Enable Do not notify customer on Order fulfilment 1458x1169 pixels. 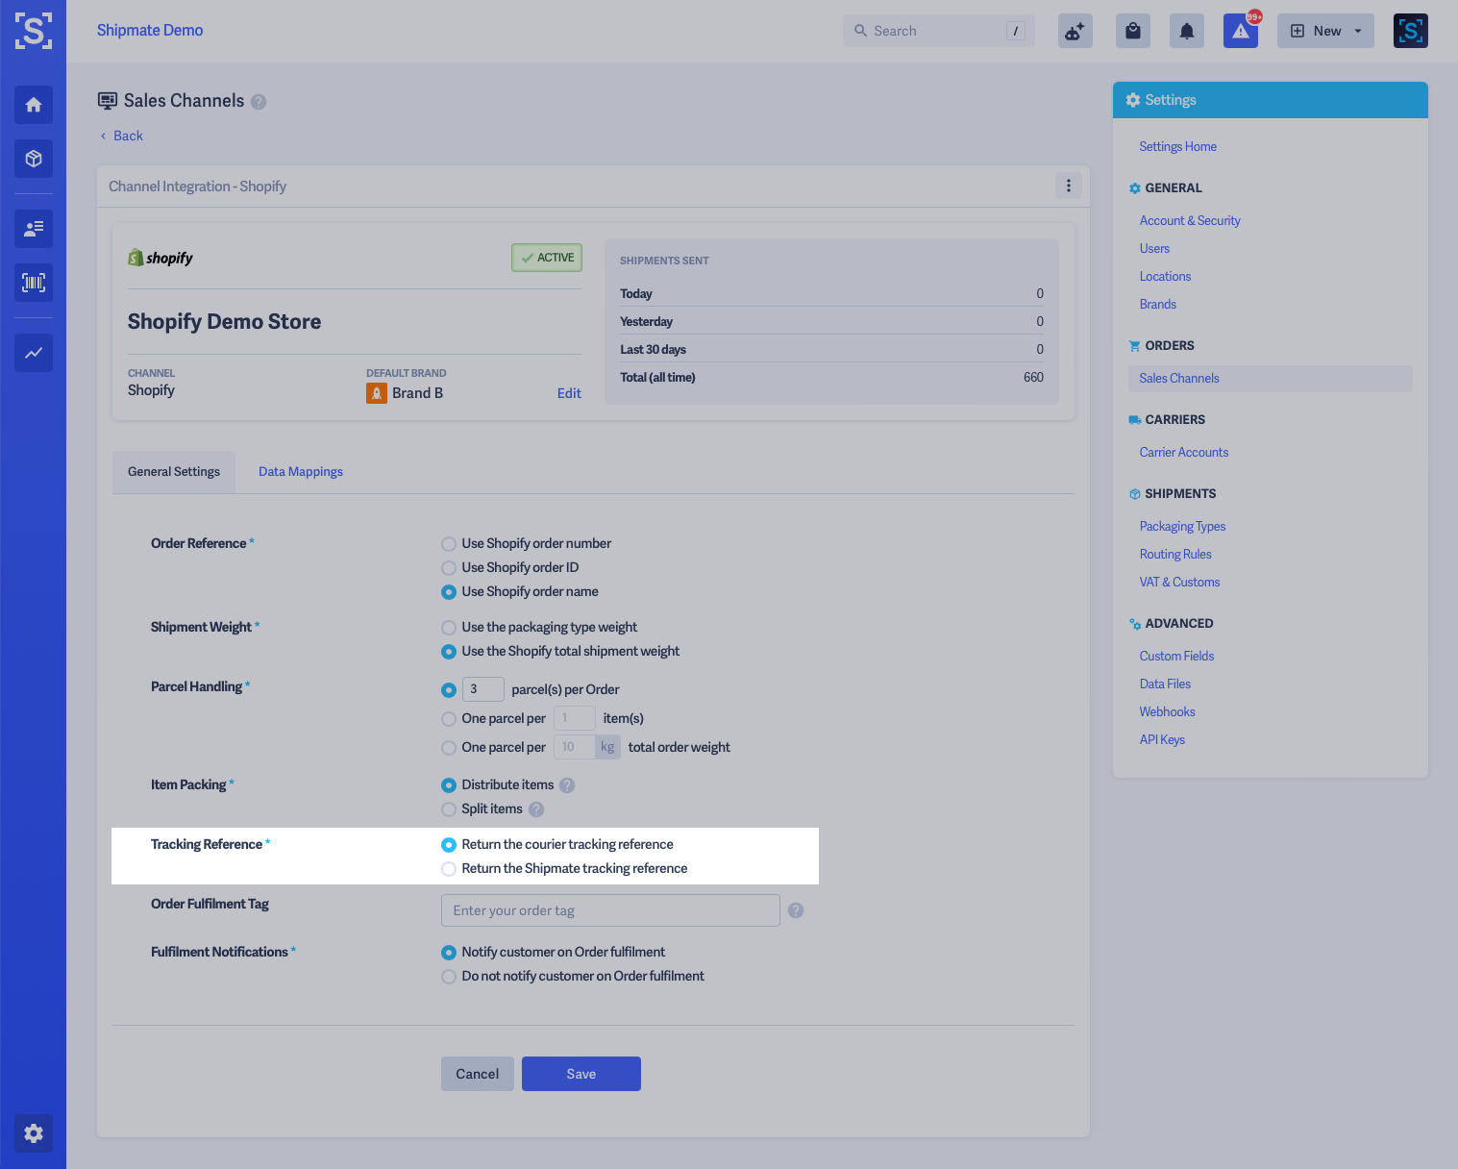tap(448, 976)
